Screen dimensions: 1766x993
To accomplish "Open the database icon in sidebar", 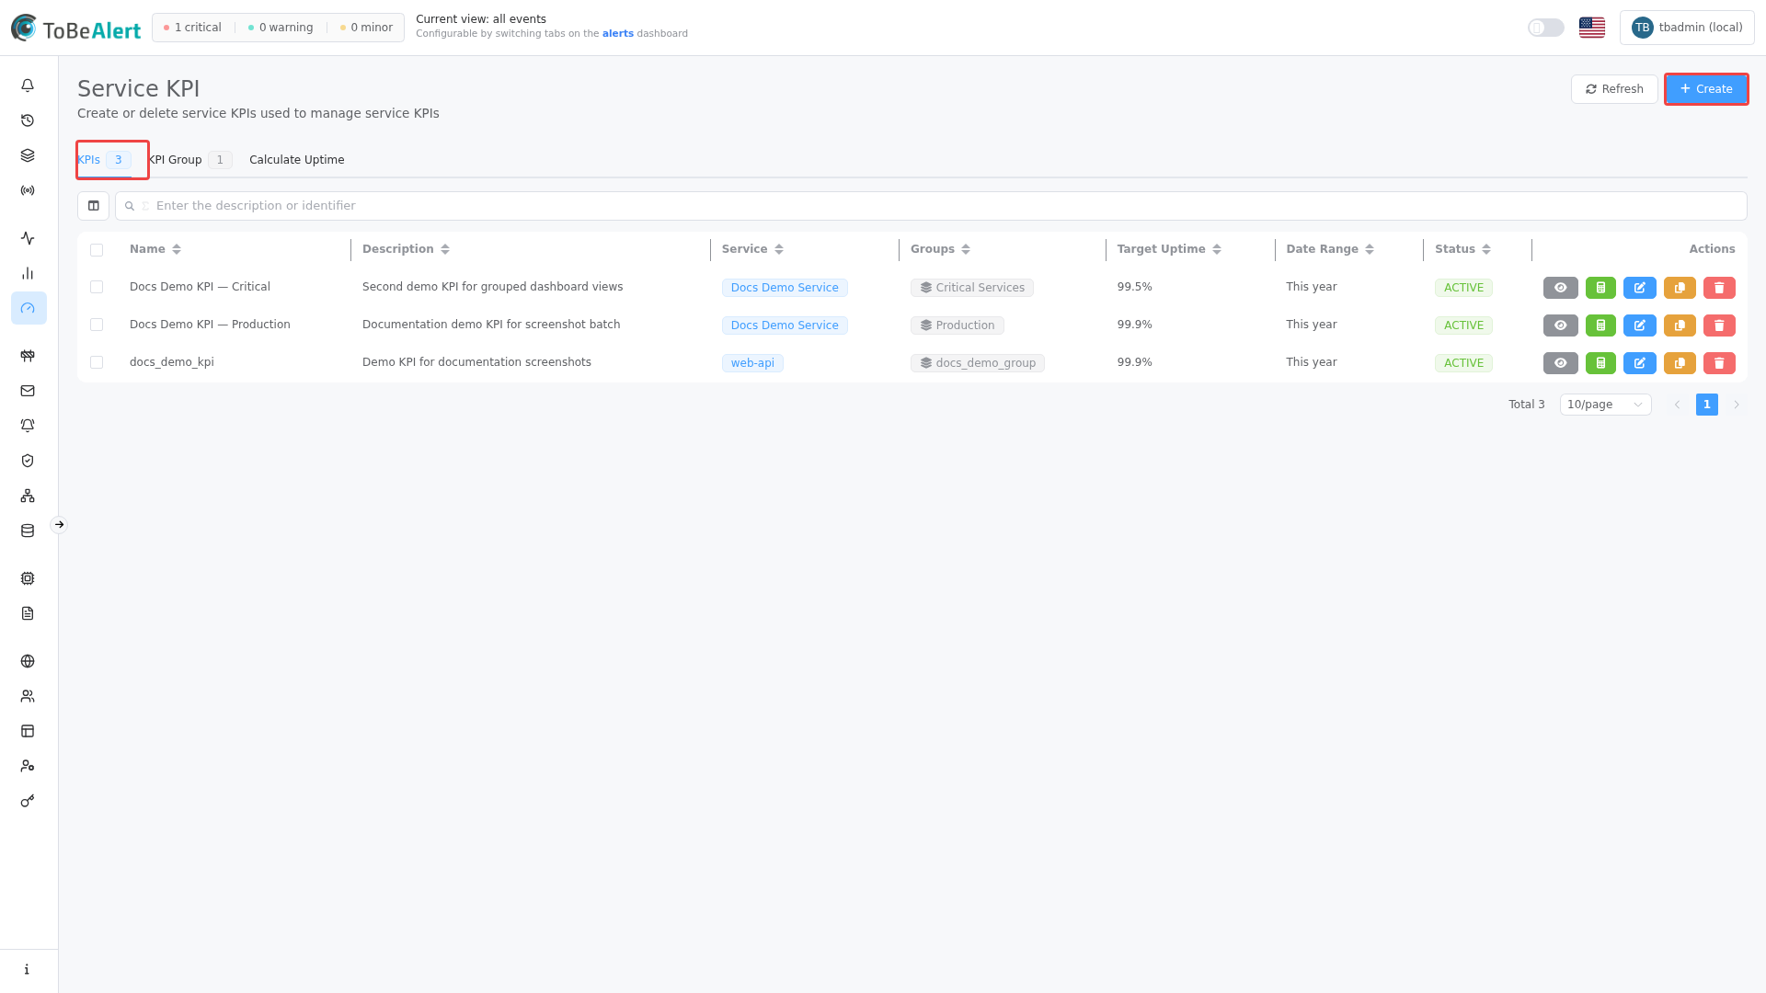I will pos(28,531).
